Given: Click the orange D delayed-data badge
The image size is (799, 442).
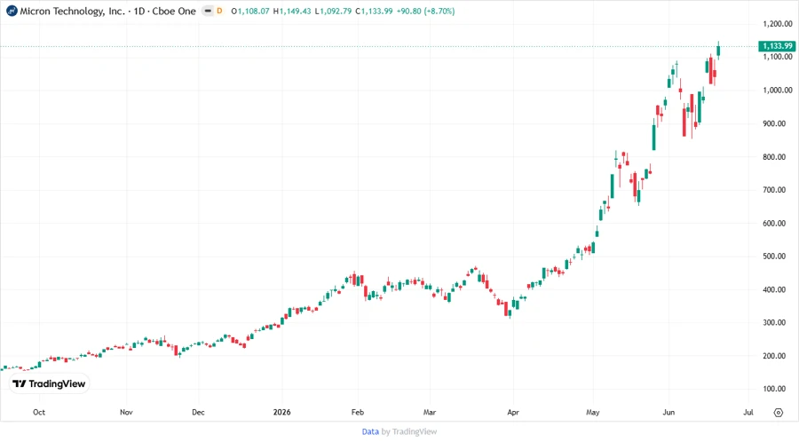Looking at the screenshot, I should (219, 12).
